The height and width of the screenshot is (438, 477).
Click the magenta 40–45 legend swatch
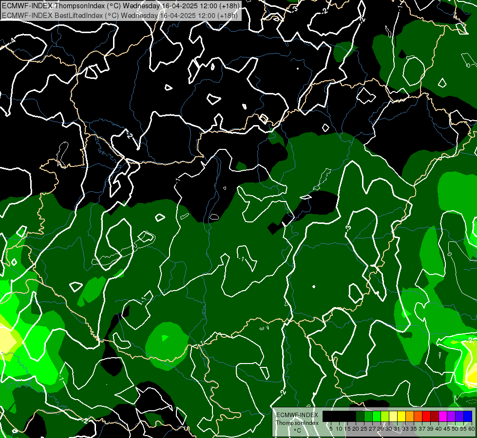tap(443, 416)
